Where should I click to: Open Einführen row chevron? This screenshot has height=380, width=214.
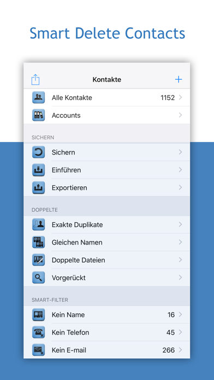tap(180, 170)
